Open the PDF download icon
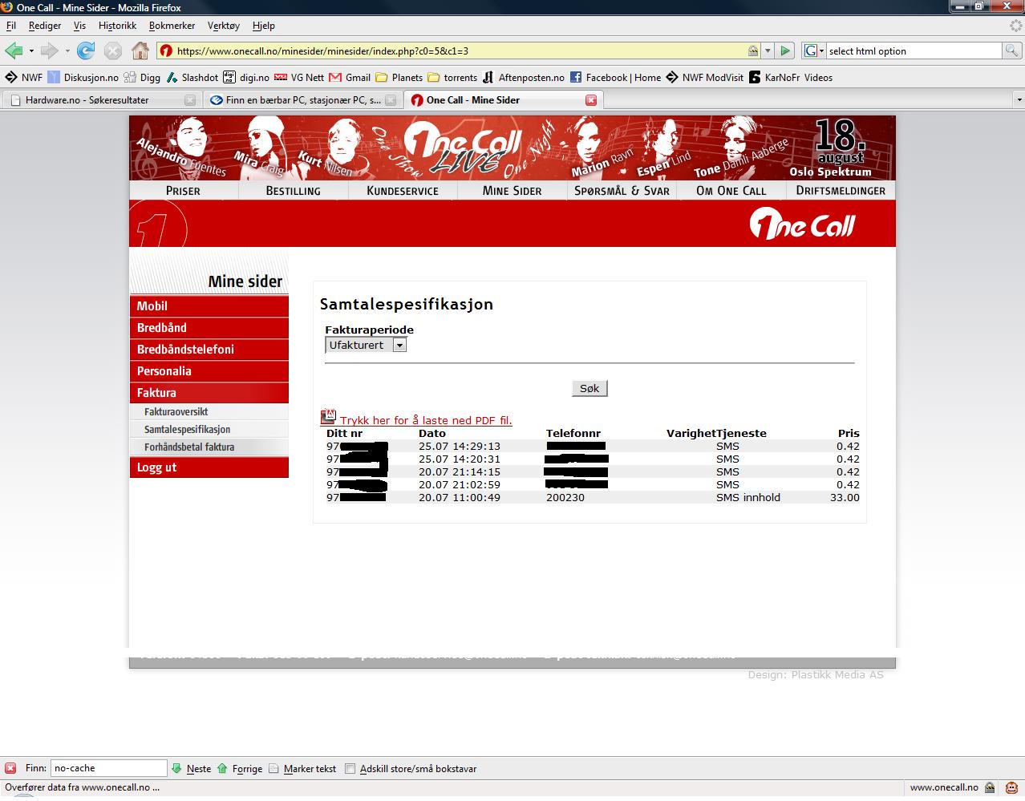 328,417
